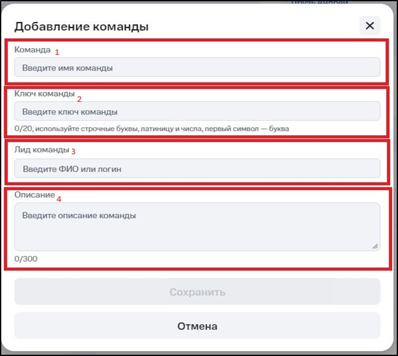398x356 pixels.
Task: Click the Введите имя команды field
Action: click(x=197, y=67)
